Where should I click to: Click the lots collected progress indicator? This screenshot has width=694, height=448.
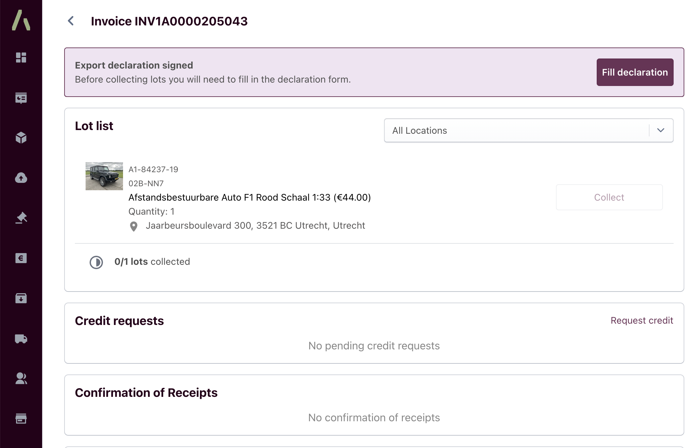(96, 262)
